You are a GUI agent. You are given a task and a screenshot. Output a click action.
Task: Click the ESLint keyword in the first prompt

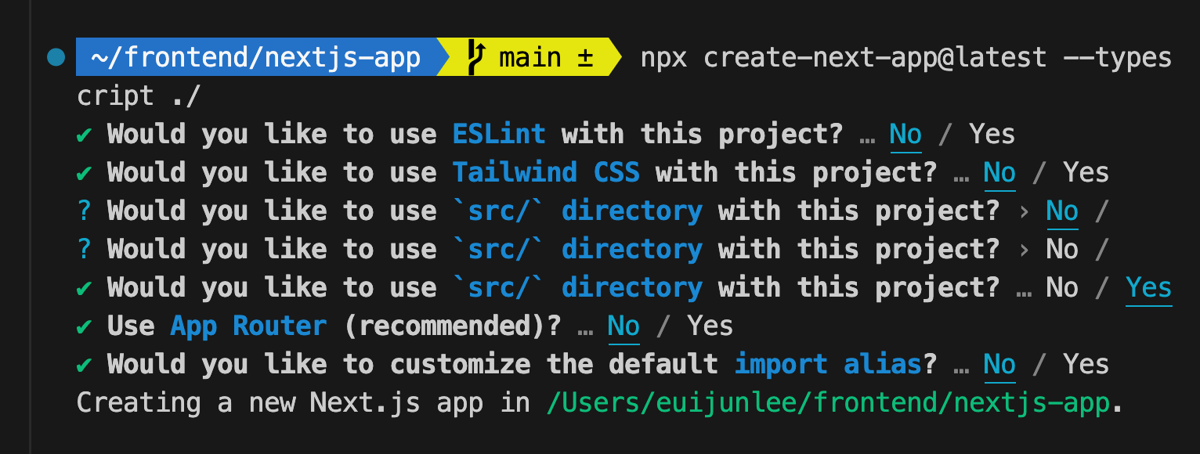(499, 135)
